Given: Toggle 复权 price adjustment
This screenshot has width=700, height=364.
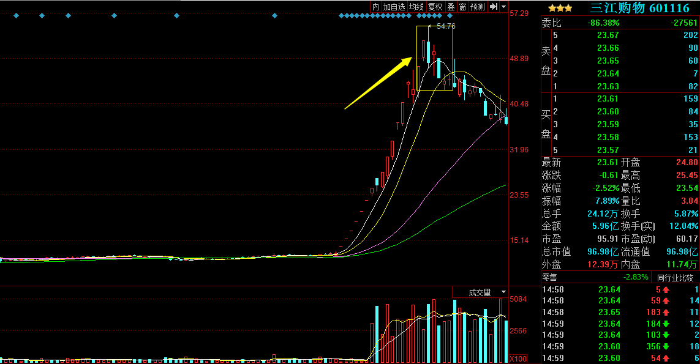Looking at the screenshot, I should pos(435,7).
